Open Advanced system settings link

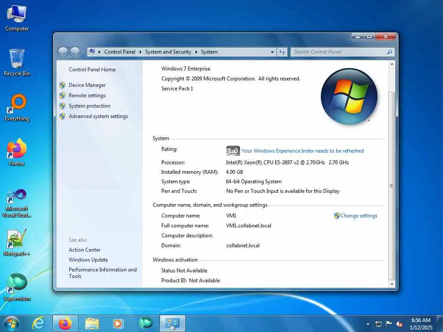pos(98,116)
